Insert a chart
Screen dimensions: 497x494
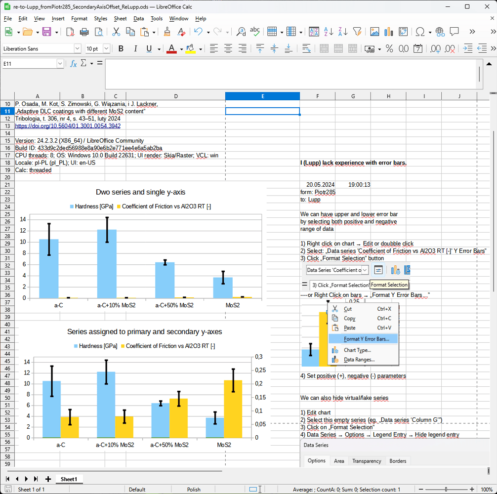tap(389, 31)
